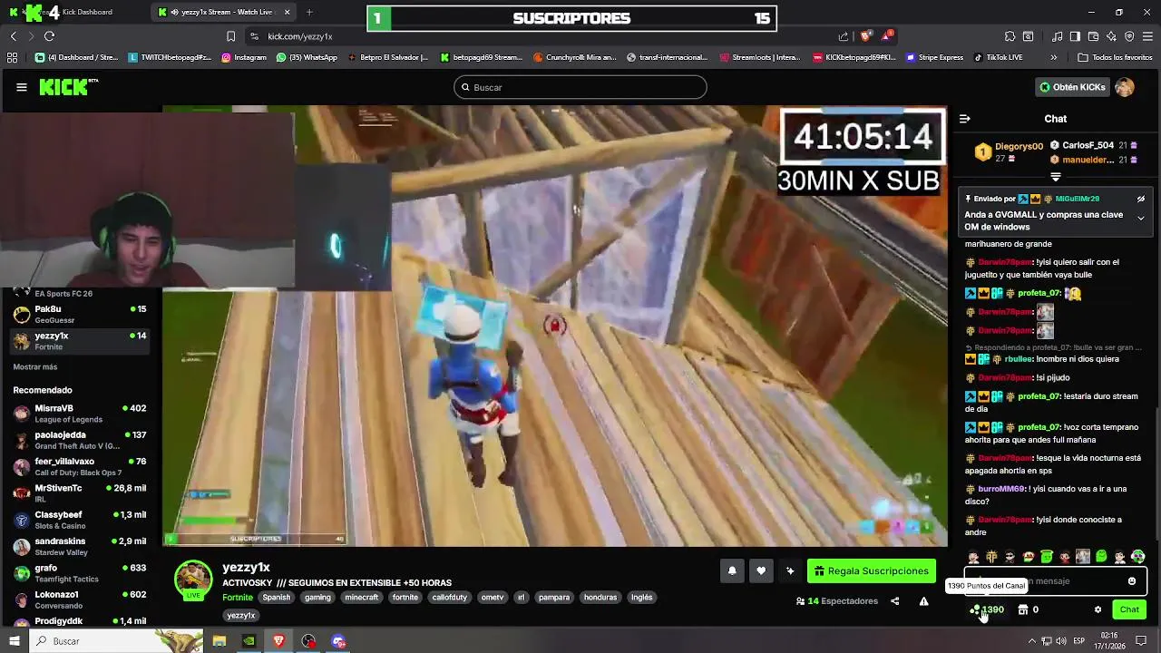
Task: Send message with green Chat button
Action: [1129, 609]
